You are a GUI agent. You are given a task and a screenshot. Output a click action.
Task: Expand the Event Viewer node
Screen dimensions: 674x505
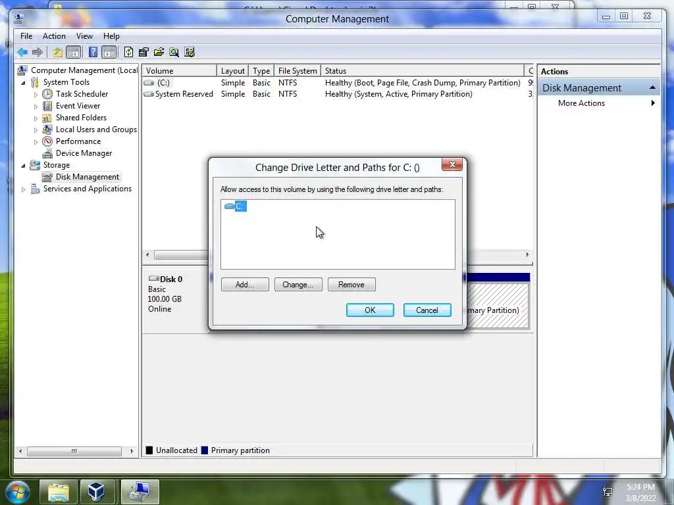coord(36,106)
